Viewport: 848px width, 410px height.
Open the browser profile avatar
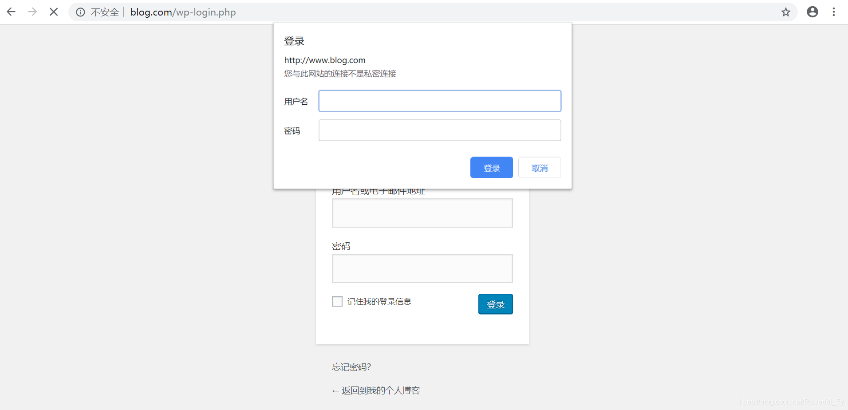click(813, 12)
